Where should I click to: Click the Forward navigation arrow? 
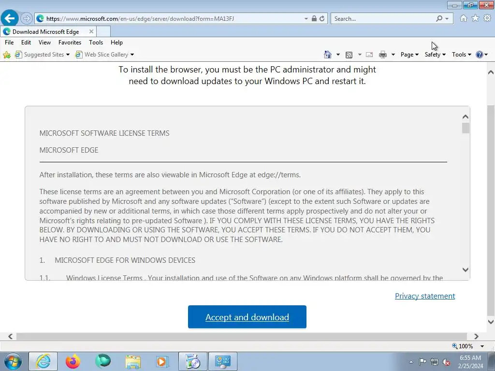pos(27,19)
